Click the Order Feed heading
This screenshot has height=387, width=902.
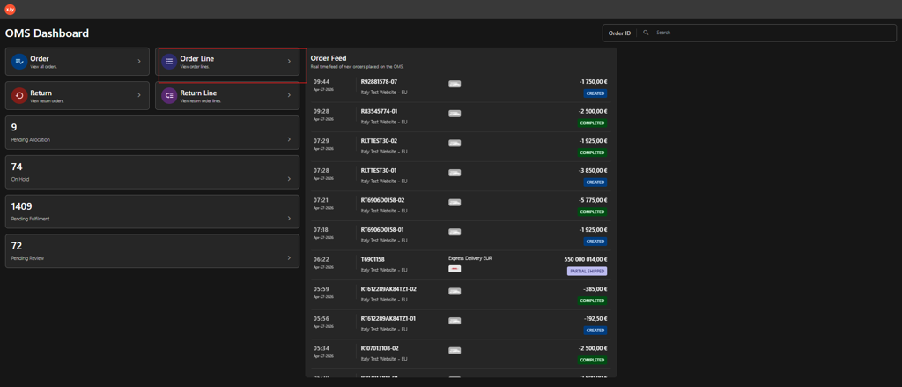click(x=329, y=58)
